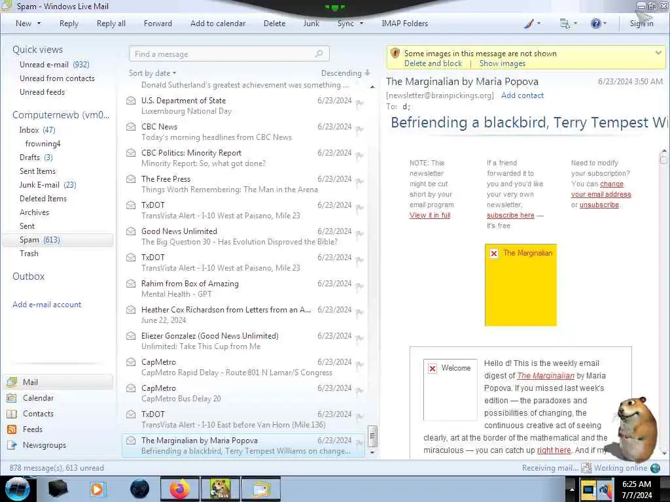Click the unsubscribe link in newsletter
Image resolution: width=670 pixels, height=502 pixels.
coord(599,205)
